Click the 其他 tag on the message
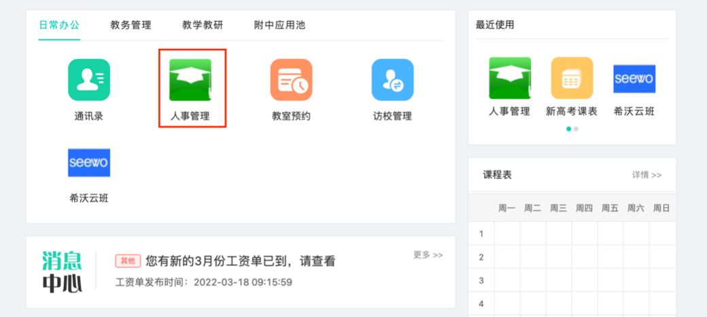The width and height of the screenshot is (707, 317). tap(128, 261)
